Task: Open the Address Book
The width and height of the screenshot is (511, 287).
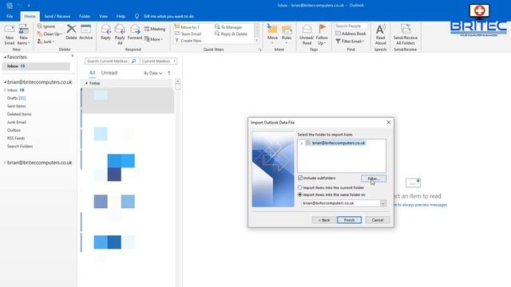Action: 351,33
